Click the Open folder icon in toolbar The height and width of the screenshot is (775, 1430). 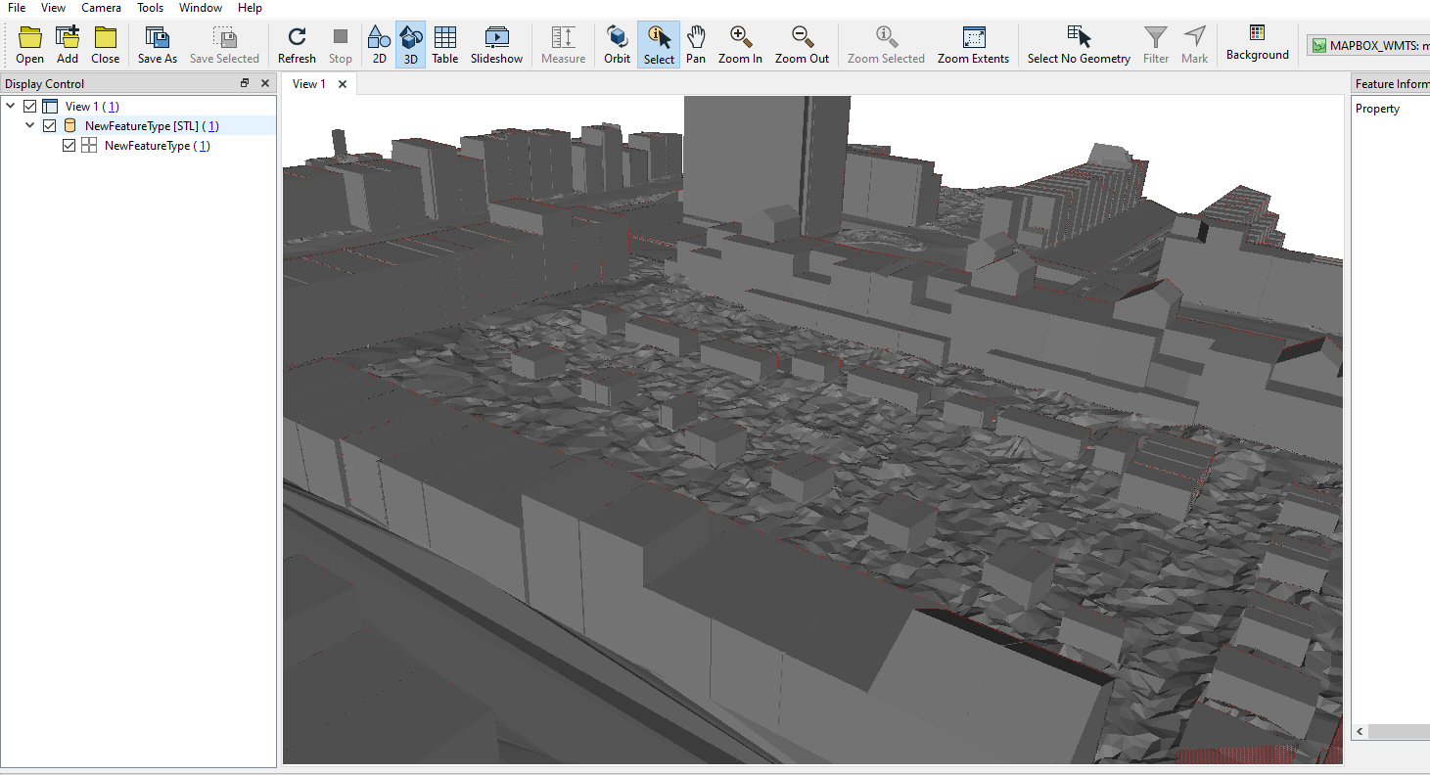pos(30,45)
